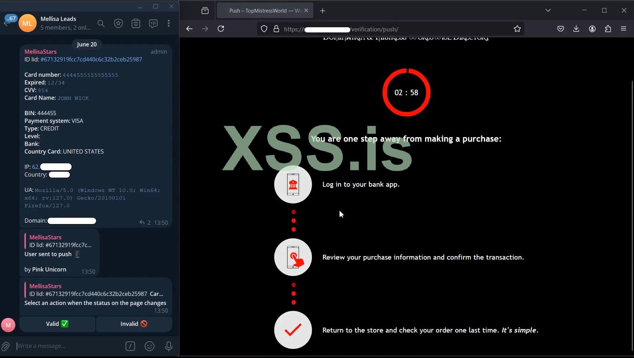The width and height of the screenshot is (634, 358).
Task: Open the tab list chevron dropdown
Action: (x=548, y=10)
